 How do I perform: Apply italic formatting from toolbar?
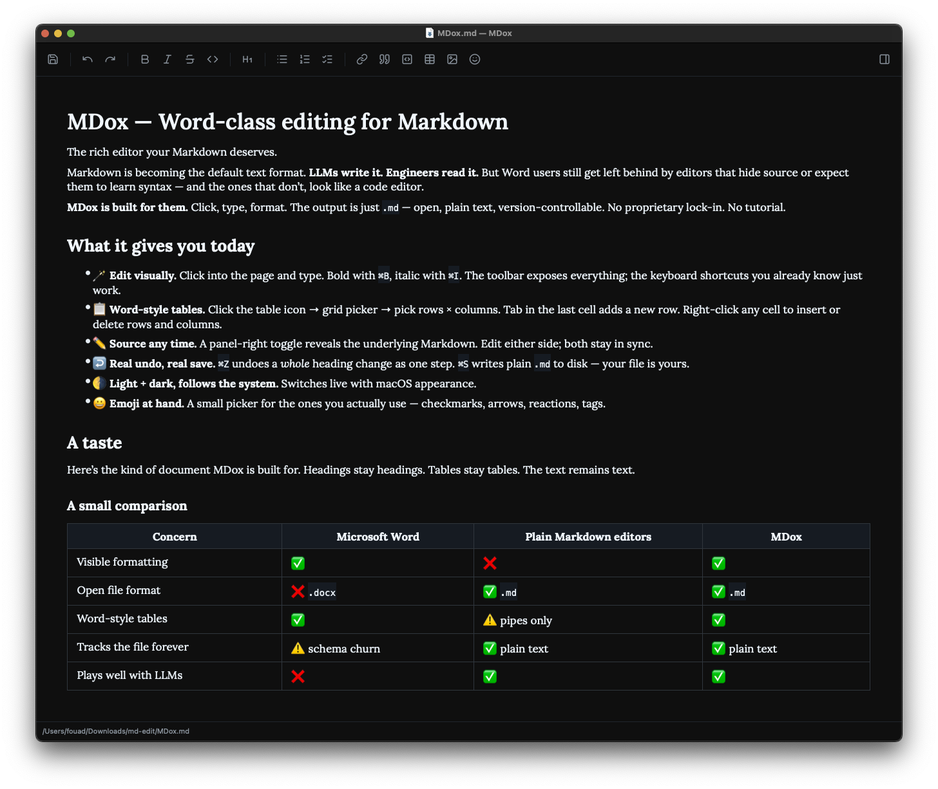167,59
